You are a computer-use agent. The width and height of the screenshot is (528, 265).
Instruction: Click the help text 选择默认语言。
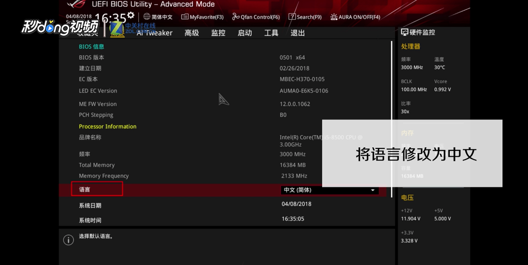tap(96, 236)
